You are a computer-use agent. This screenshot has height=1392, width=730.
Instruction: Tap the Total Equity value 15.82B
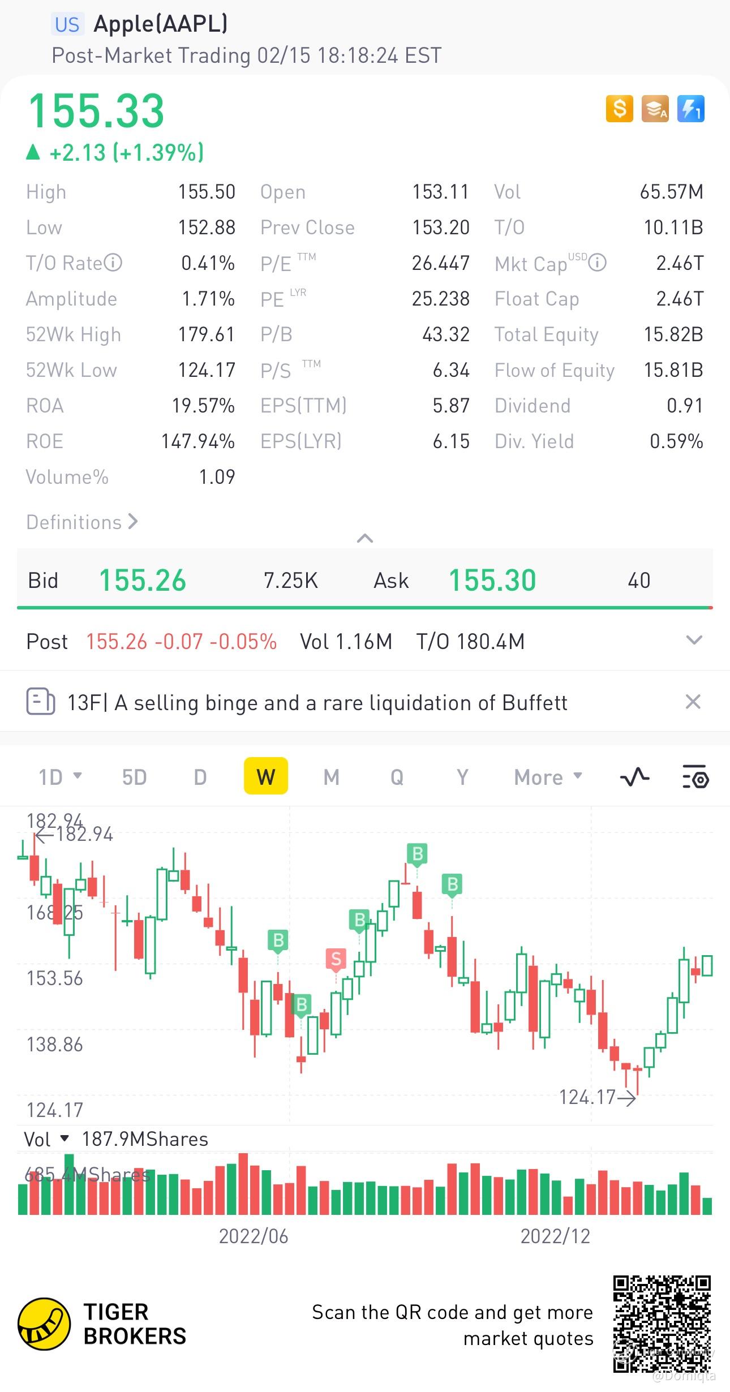pyautogui.click(x=673, y=334)
